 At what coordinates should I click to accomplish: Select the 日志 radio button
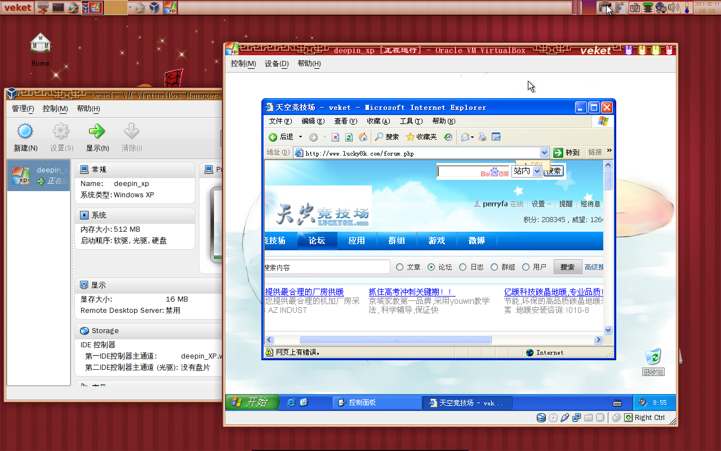click(463, 267)
